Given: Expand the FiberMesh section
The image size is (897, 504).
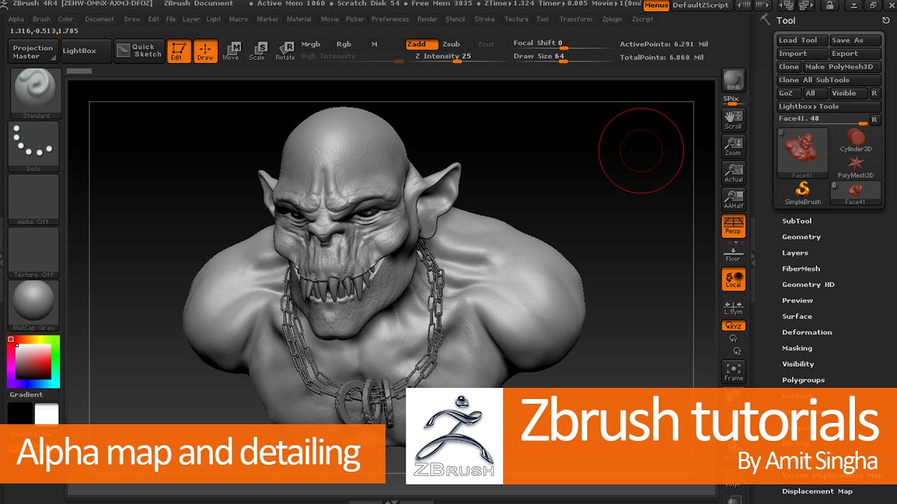Looking at the screenshot, I should coord(801,268).
